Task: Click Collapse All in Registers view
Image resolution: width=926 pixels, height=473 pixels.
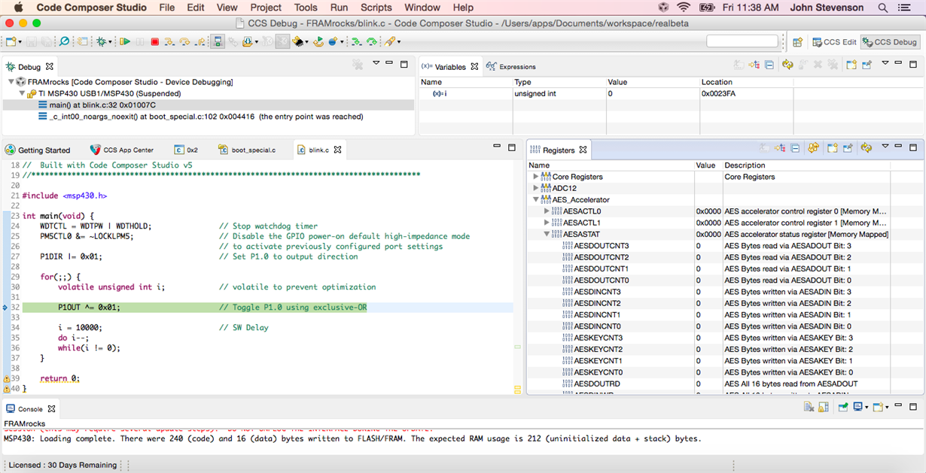Action: pyautogui.click(x=795, y=148)
